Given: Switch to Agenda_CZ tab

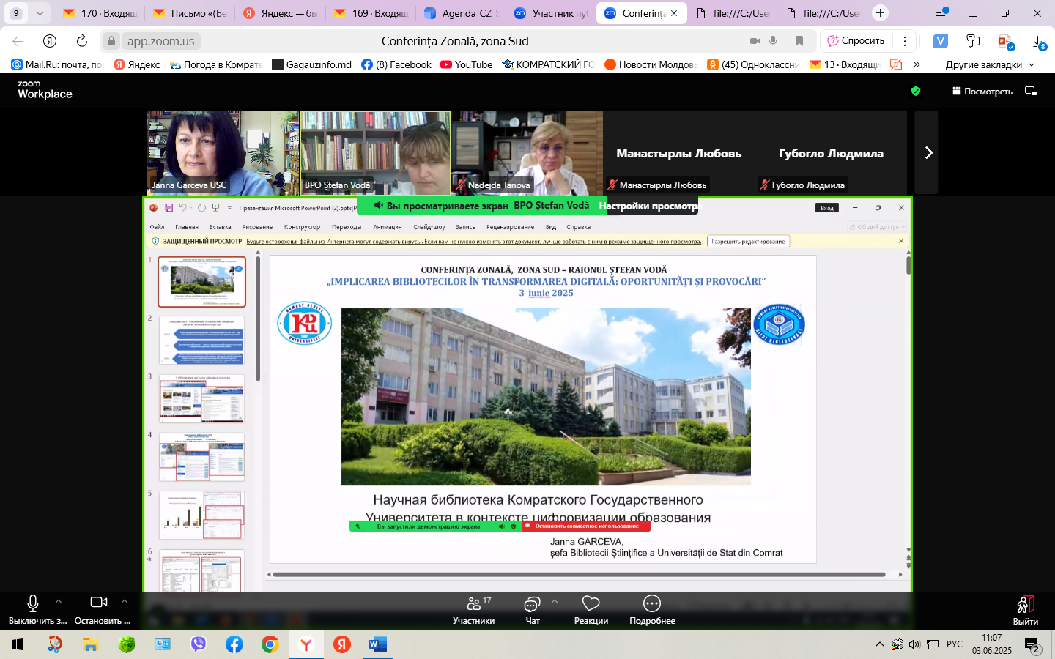Looking at the screenshot, I should 461,13.
